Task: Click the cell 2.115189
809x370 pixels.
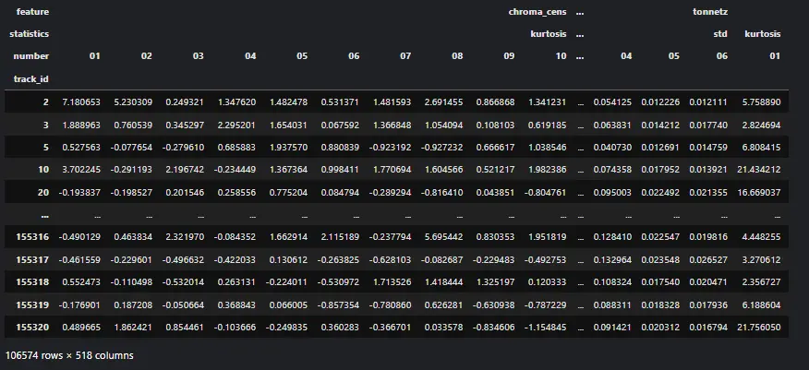Action: 340,237
